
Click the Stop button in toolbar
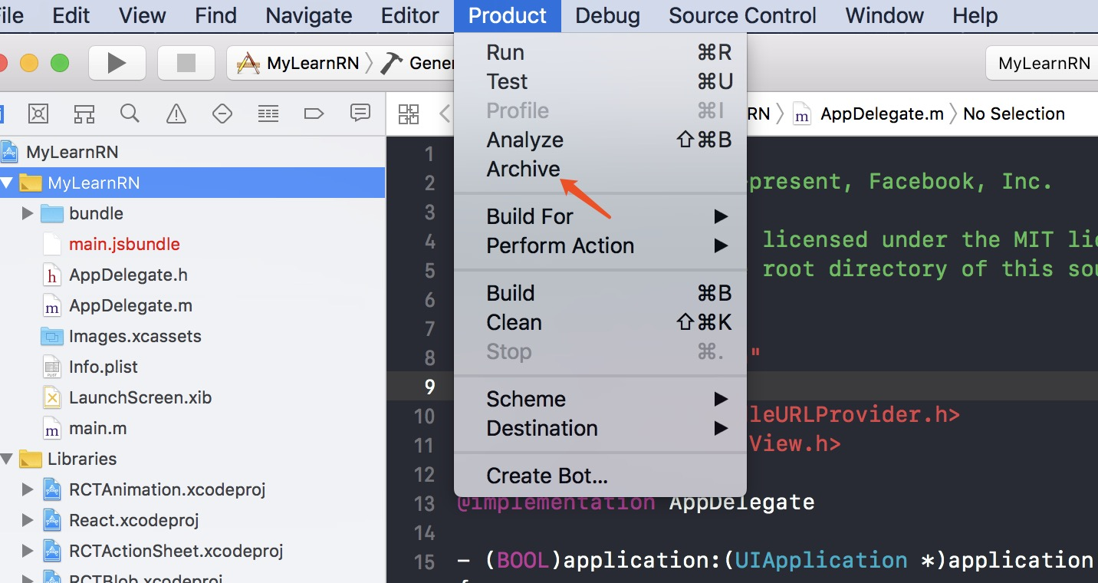click(x=186, y=63)
